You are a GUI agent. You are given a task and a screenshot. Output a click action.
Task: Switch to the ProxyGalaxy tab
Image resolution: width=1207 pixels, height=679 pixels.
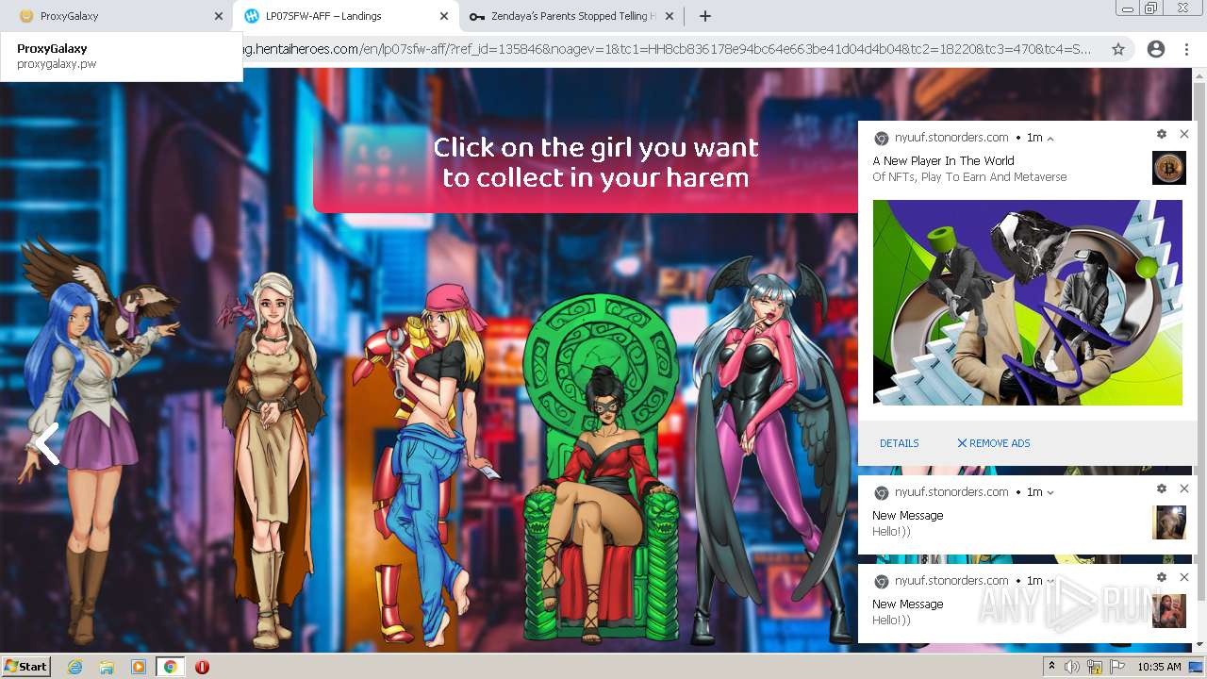(113, 16)
